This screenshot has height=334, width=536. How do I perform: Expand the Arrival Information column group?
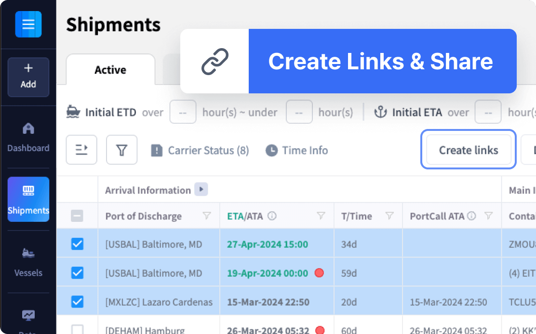tap(201, 190)
